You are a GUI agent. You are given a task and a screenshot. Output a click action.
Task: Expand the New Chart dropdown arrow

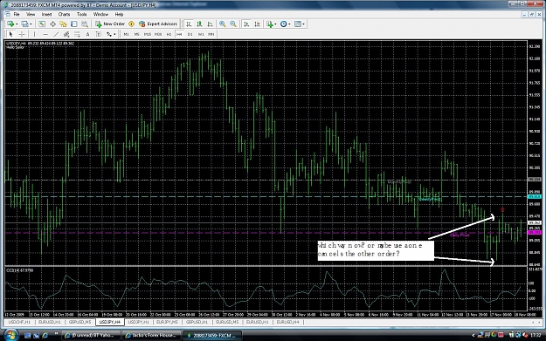coord(17,24)
